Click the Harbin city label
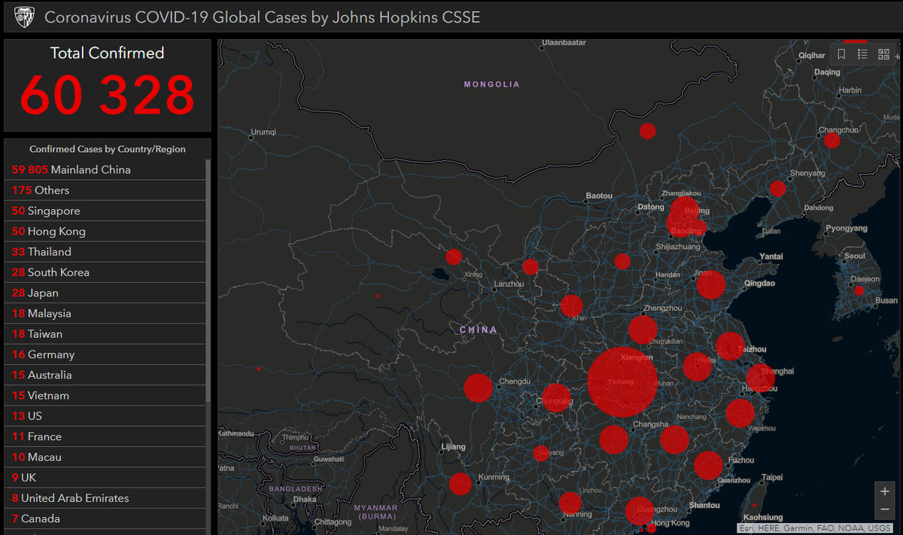Screen dimensions: 903x535 click(x=850, y=90)
